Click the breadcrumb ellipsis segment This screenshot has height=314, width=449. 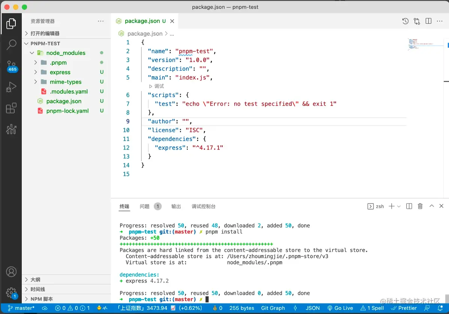172,34
